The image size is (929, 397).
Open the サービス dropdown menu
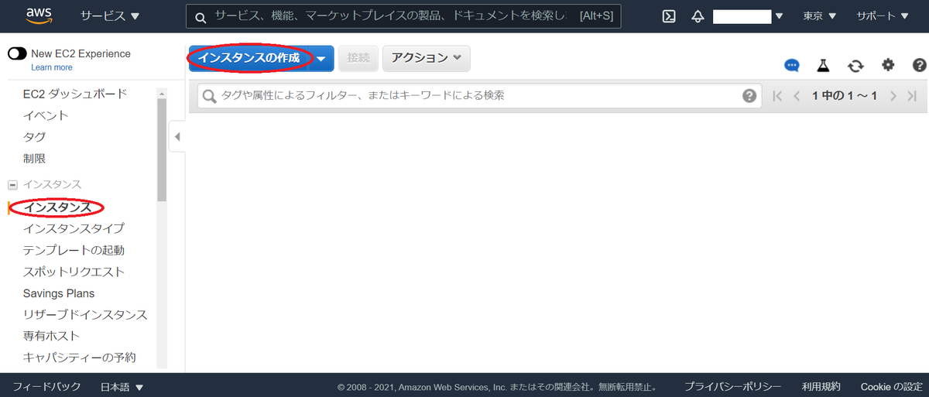(110, 16)
